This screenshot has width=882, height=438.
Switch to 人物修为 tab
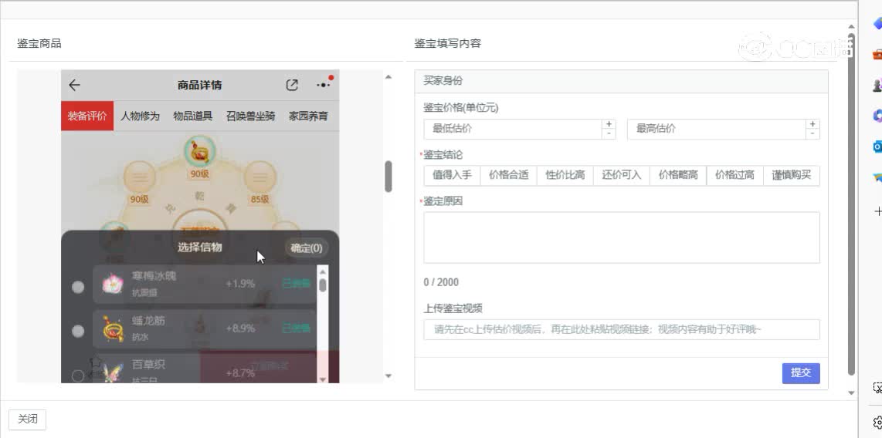point(140,116)
